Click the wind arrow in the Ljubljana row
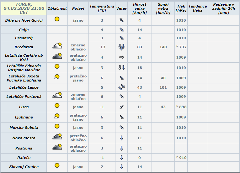This screenshot has height=173, width=240. pyautogui.click(x=121, y=117)
